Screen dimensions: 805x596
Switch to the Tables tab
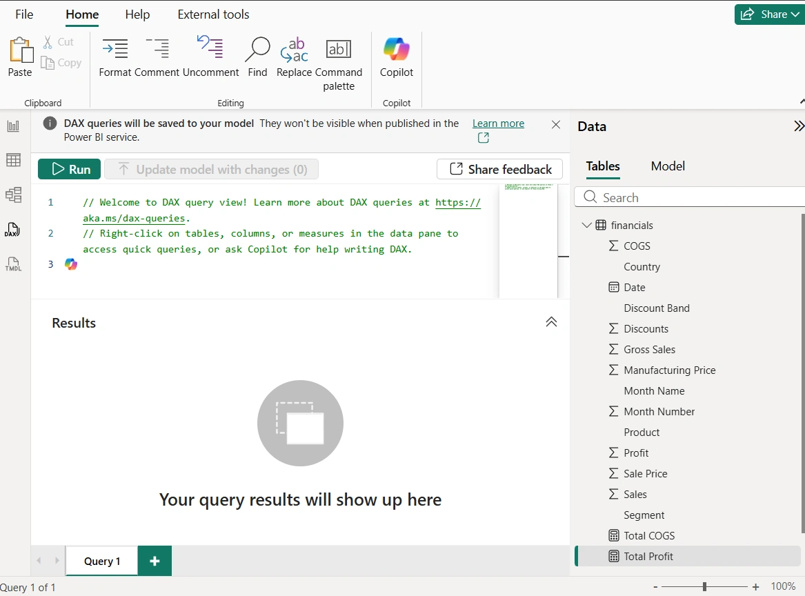[x=603, y=166]
